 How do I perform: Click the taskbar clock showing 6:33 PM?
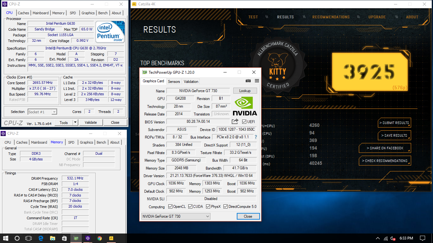tap(406, 238)
